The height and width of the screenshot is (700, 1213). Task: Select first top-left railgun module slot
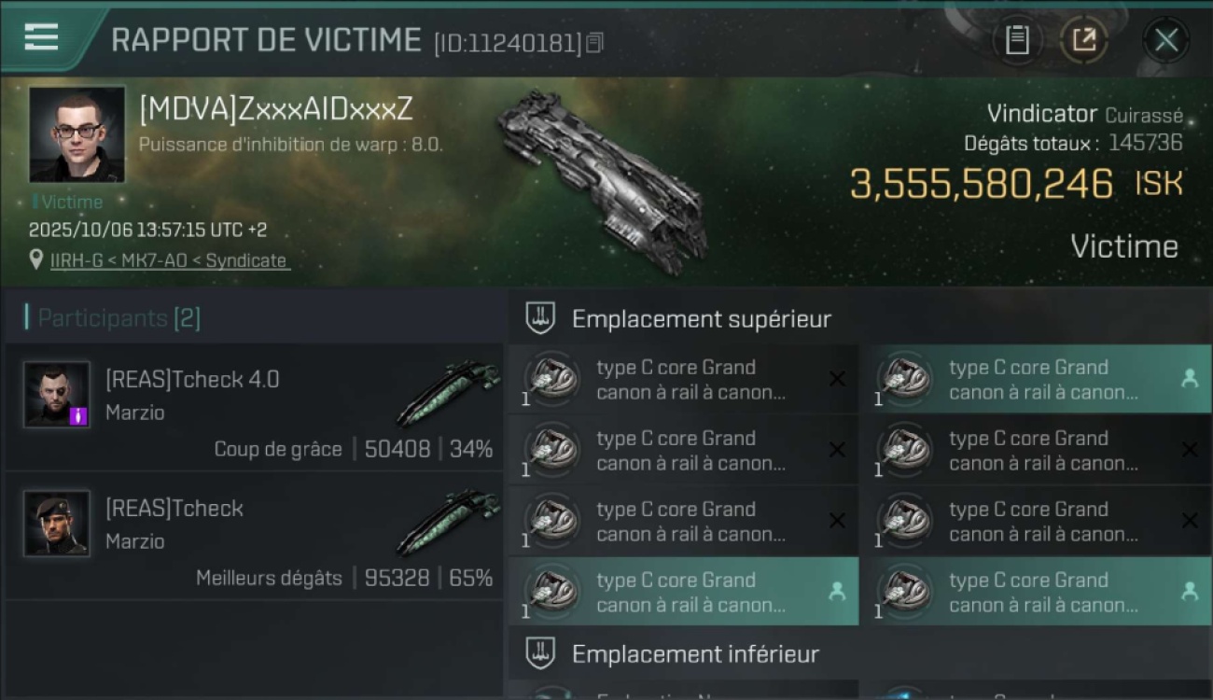coord(683,379)
